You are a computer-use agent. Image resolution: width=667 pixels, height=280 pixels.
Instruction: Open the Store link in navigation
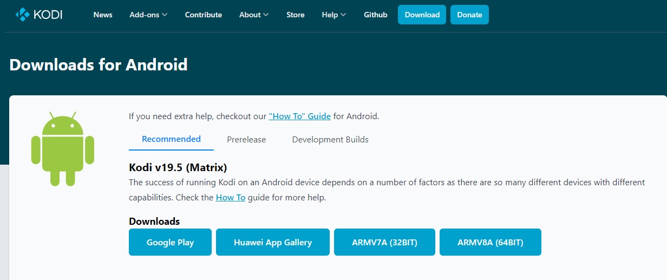pyautogui.click(x=296, y=15)
